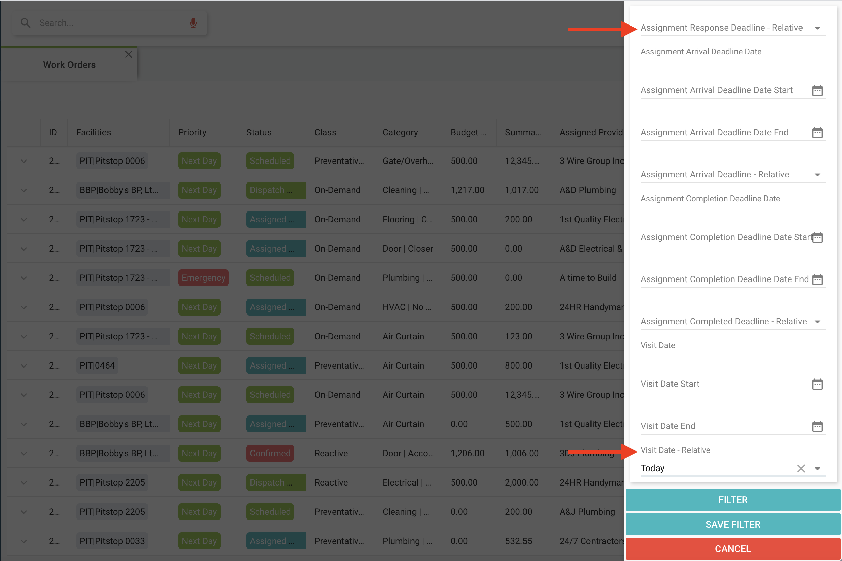Open calendar for Assignment Arrival Deadline Date Start
Image resolution: width=842 pixels, height=561 pixels.
817,90
